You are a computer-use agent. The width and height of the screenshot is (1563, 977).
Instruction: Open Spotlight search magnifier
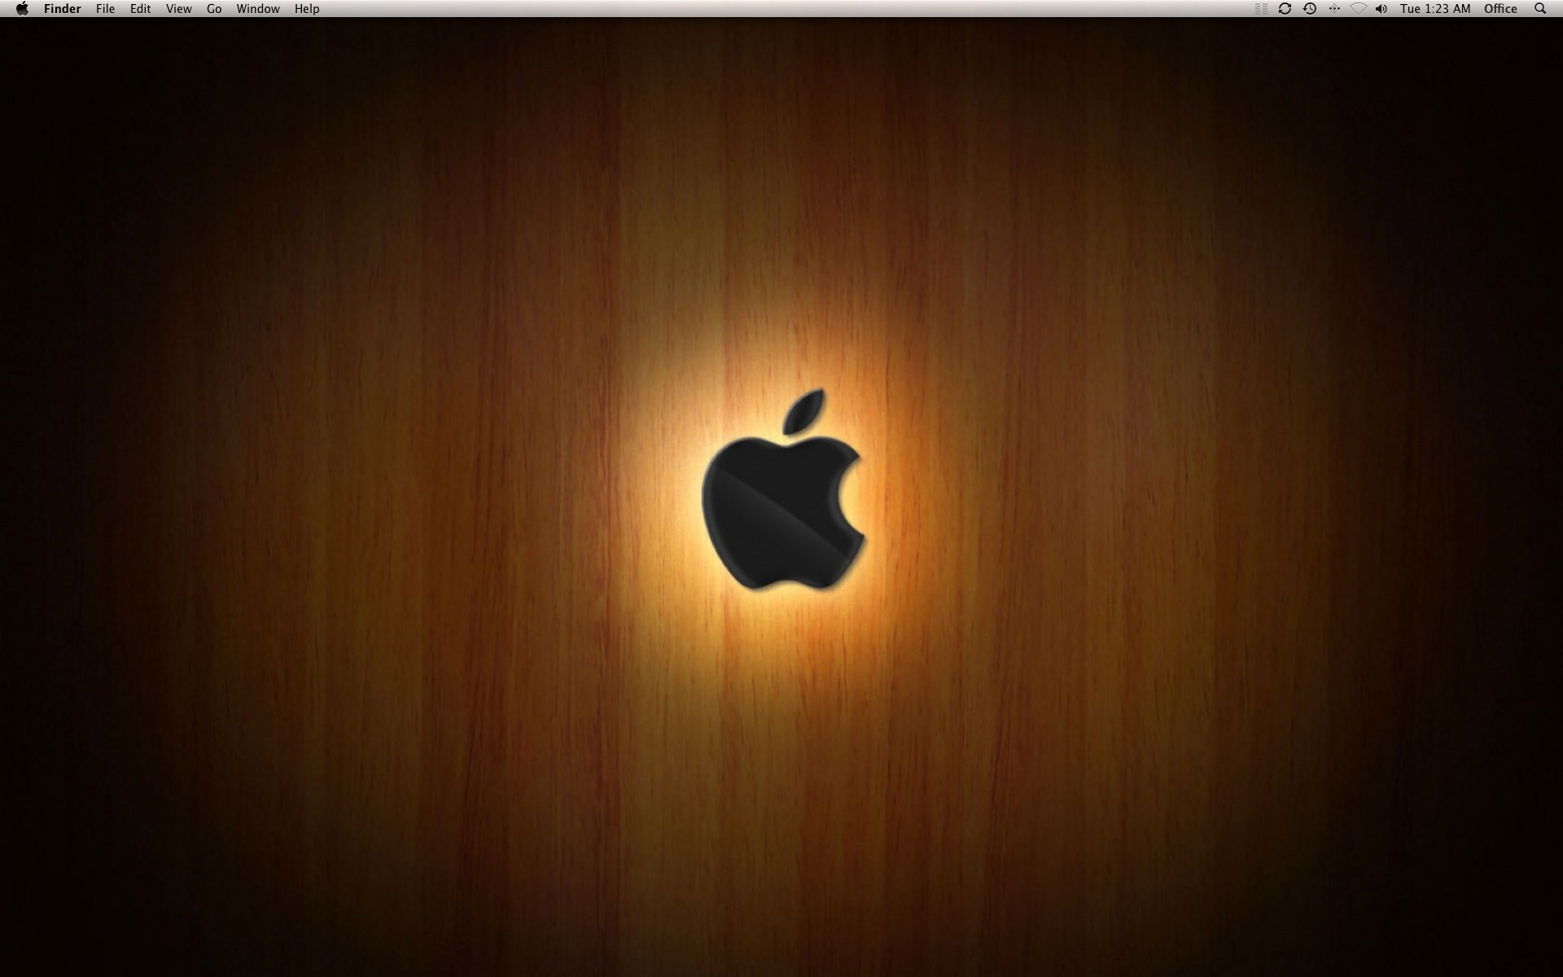point(1540,9)
